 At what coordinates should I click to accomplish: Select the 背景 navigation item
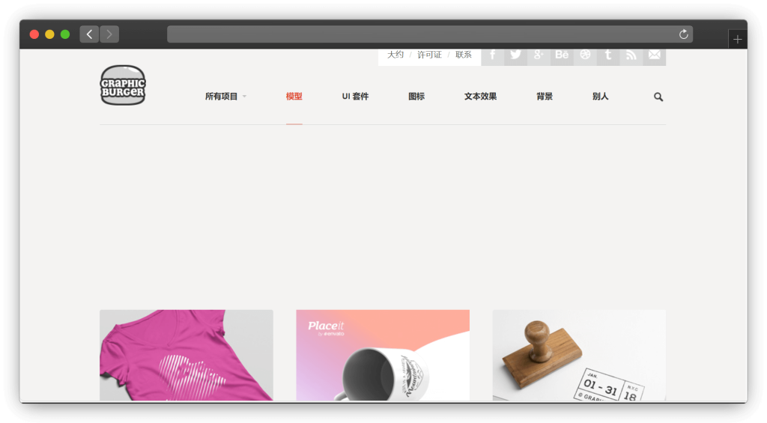545,97
